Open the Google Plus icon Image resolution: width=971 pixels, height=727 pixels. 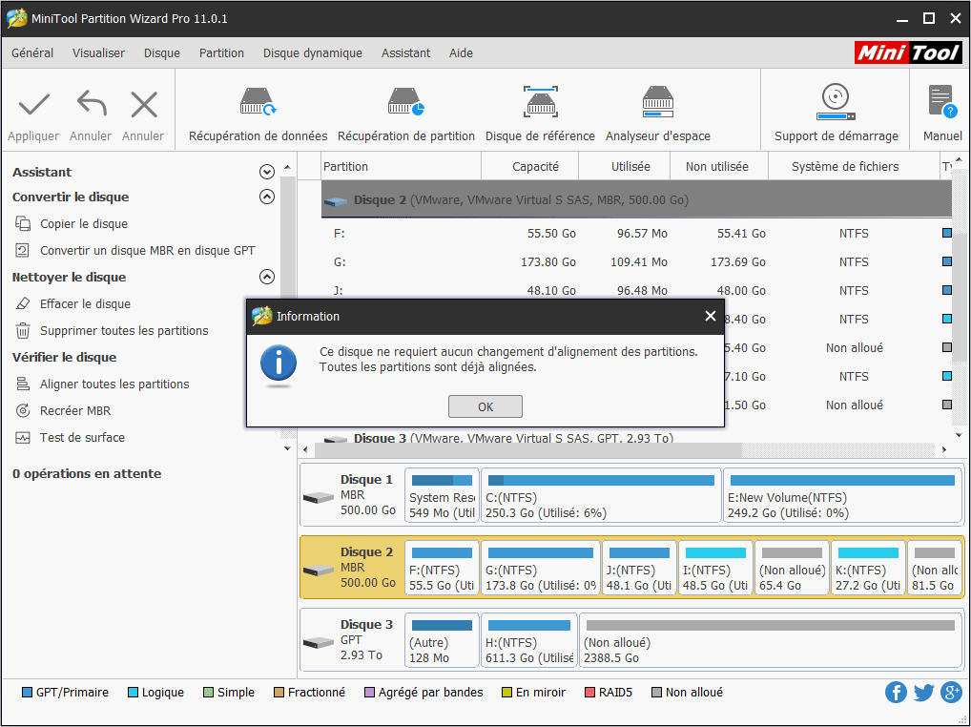(x=951, y=693)
